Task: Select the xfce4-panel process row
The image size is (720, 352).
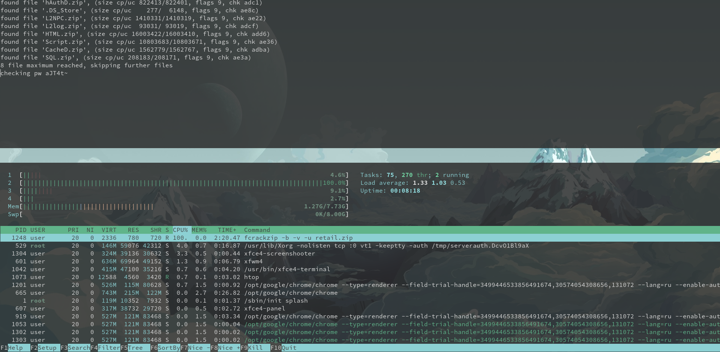Action: pos(360,309)
